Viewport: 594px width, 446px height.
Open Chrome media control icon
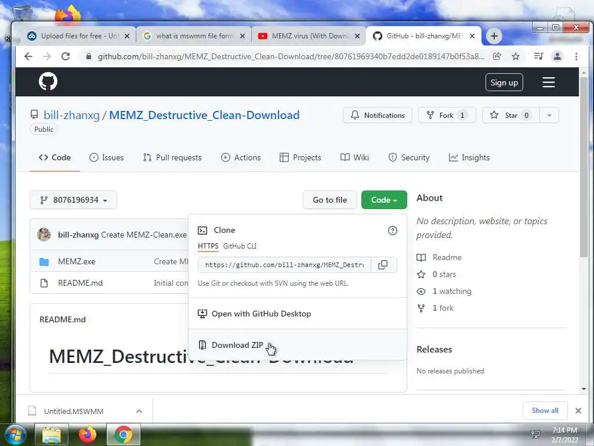[538, 56]
